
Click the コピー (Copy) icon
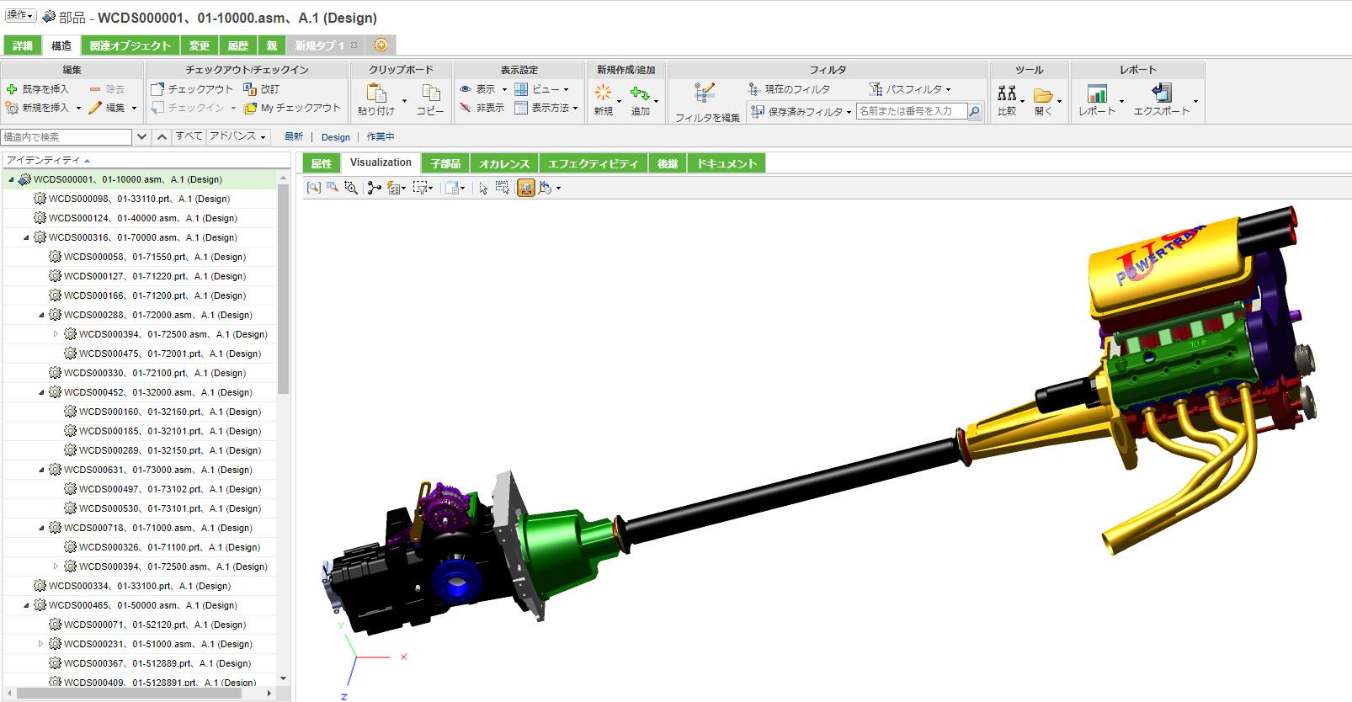coord(430,93)
